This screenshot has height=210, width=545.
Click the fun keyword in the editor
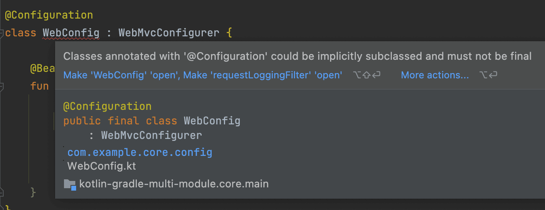coord(39,86)
